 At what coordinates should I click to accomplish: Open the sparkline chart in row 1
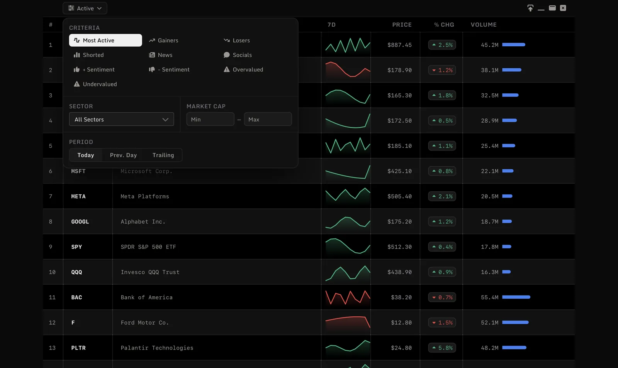[x=348, y=45]
